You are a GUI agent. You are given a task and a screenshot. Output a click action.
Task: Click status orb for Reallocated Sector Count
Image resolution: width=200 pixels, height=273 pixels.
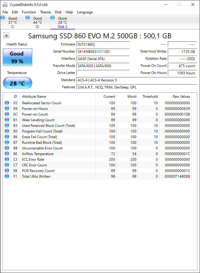tap(7, 103)
